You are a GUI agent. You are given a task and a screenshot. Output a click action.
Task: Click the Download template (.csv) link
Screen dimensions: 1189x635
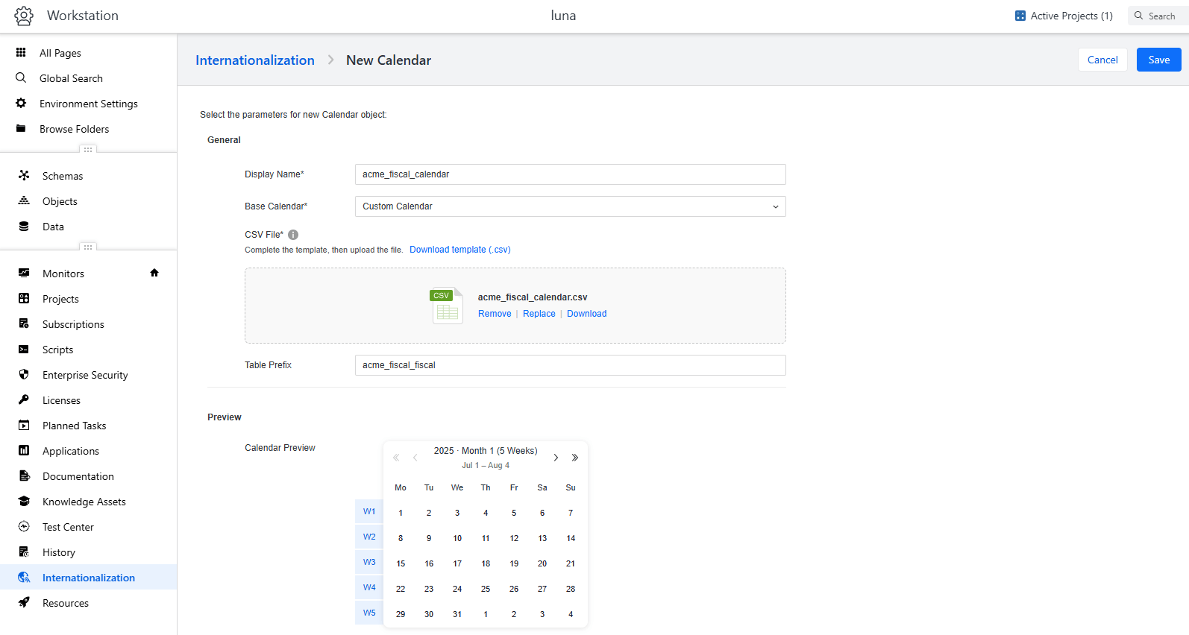(460, 250)
